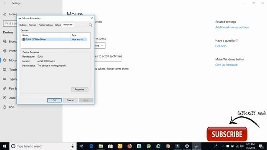Show hidden system tray icons
This screenshot has height=150, width=267.
click(223, 146)
